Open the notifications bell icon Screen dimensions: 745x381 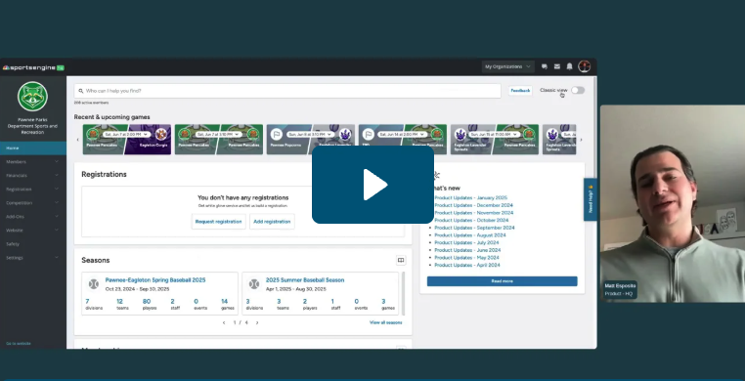click(569, 66)
